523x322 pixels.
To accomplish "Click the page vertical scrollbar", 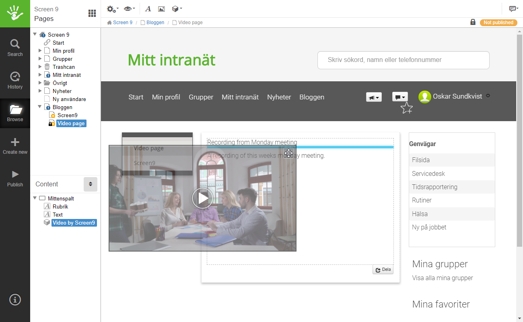I will [x=519, y=140].
